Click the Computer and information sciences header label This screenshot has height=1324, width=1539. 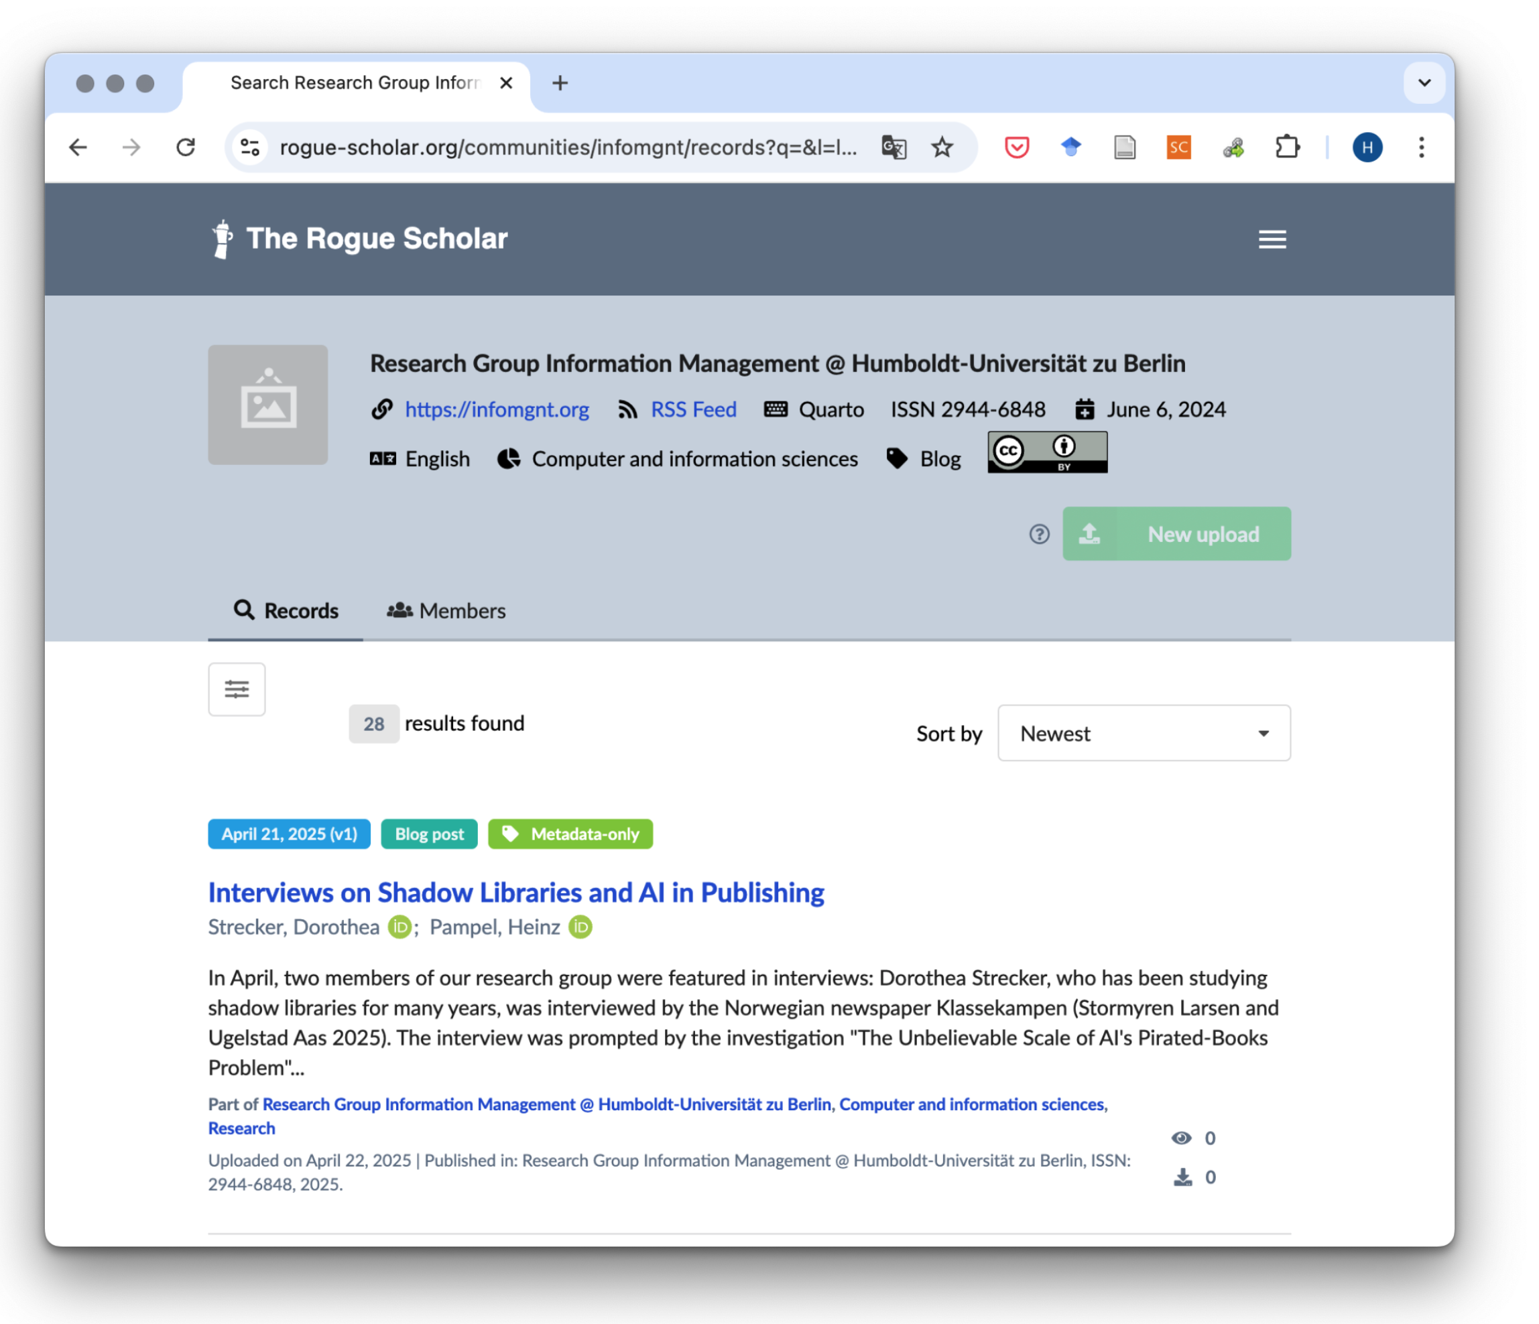point(694,459)
